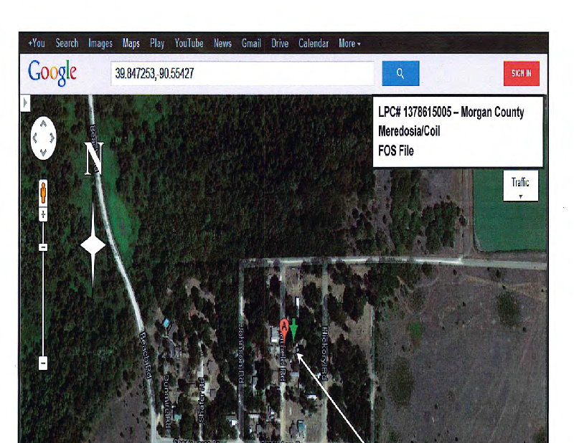Click the zoom out minus button at slider bottom

coord(43,363)
